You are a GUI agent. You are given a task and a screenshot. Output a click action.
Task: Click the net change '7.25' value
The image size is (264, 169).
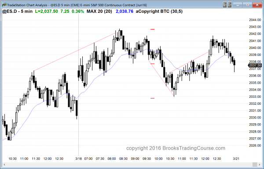pyautogui.click(x=65, y=11)
